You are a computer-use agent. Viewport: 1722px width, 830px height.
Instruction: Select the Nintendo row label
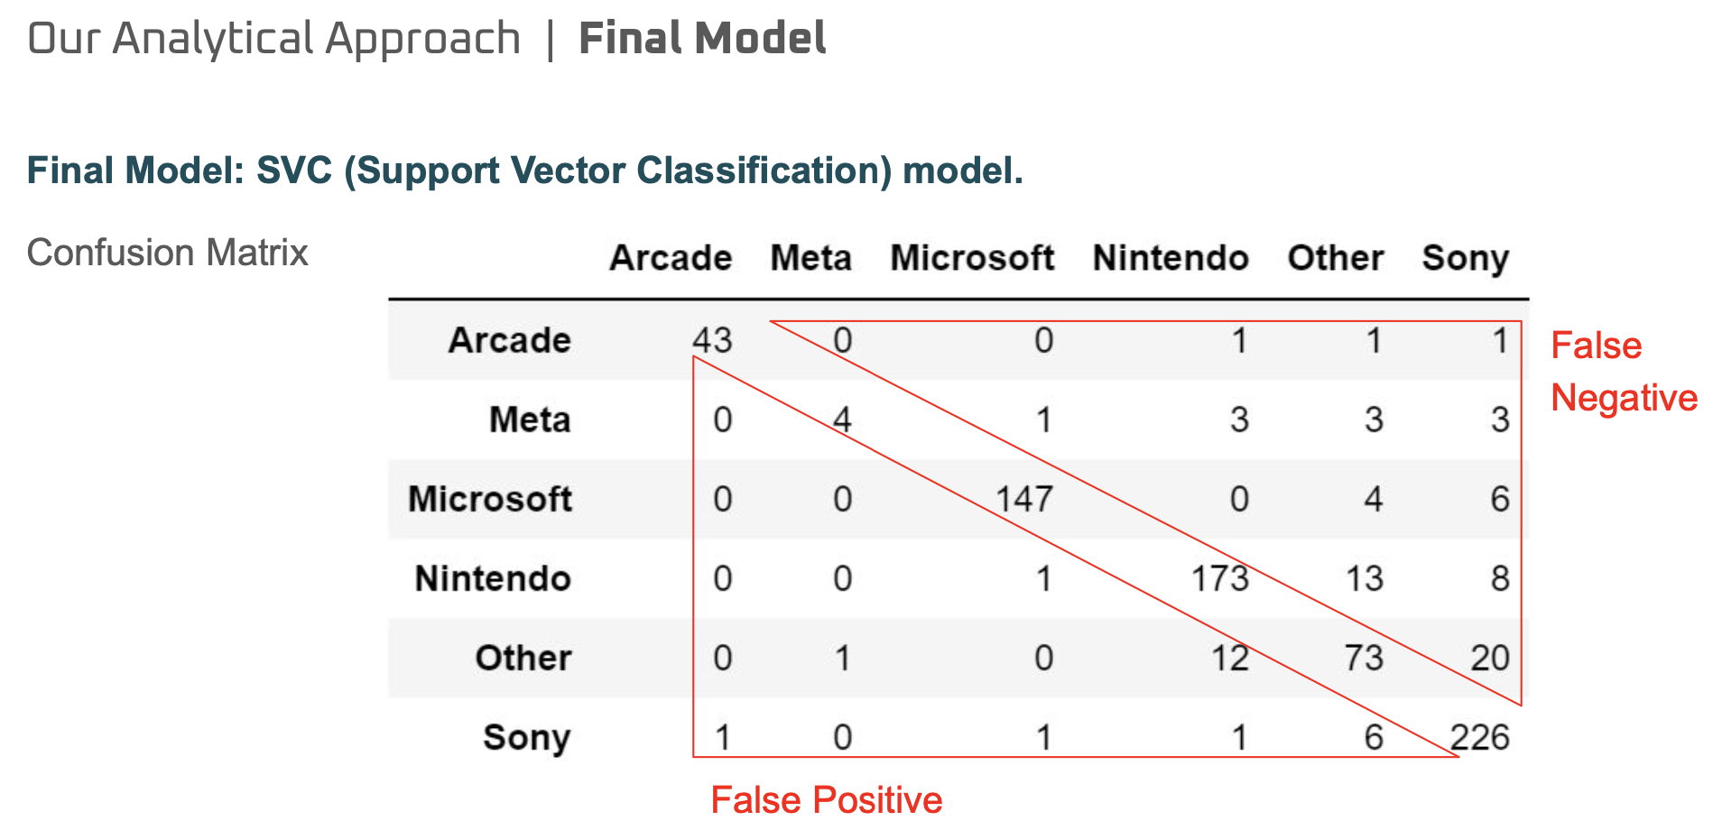[x=493, y=578]
